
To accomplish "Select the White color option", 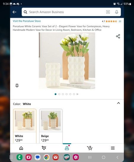I will point(25,126).
